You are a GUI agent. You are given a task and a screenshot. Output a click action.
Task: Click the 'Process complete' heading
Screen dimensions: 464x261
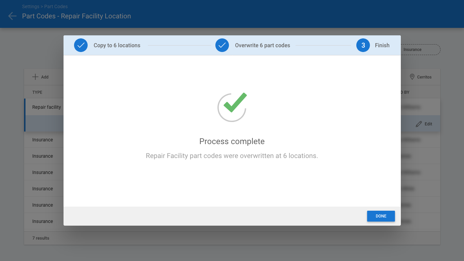(x=232, y=141)
